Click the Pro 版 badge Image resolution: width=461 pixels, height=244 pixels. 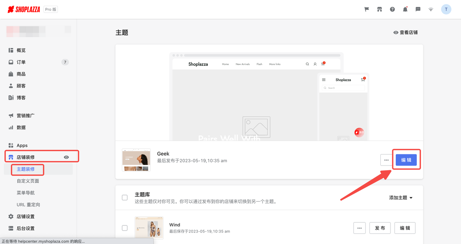[51, 9]
